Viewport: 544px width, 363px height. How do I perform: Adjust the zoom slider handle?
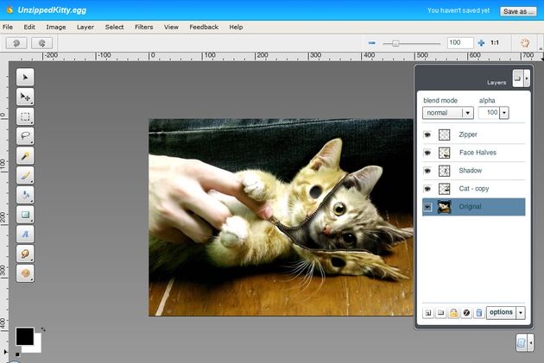click(x=395, y=43)
